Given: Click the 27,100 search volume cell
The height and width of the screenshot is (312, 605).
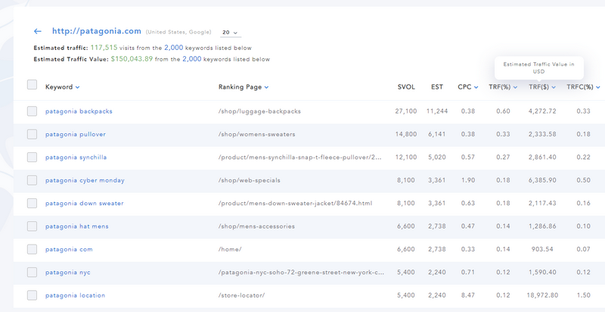Looking at the screenshot, I should [x=406, y=111].
